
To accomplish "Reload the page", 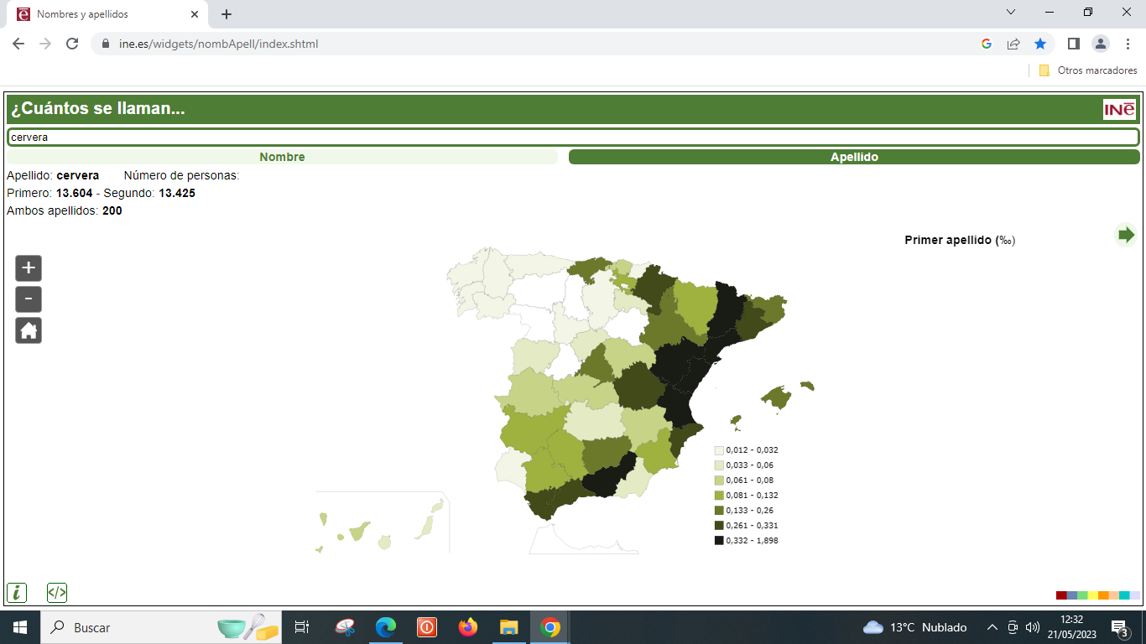I will [x=72, y=44].
